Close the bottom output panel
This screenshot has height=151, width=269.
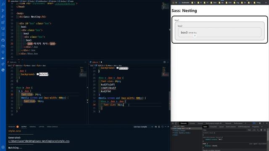coord(168,127)
